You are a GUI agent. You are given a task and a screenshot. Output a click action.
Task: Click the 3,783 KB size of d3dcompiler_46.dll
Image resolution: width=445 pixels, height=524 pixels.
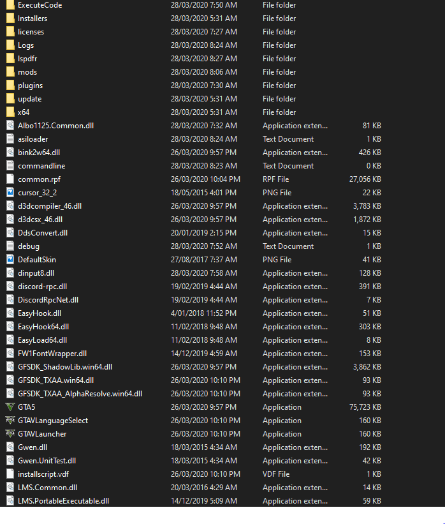(x=367, y=206)
